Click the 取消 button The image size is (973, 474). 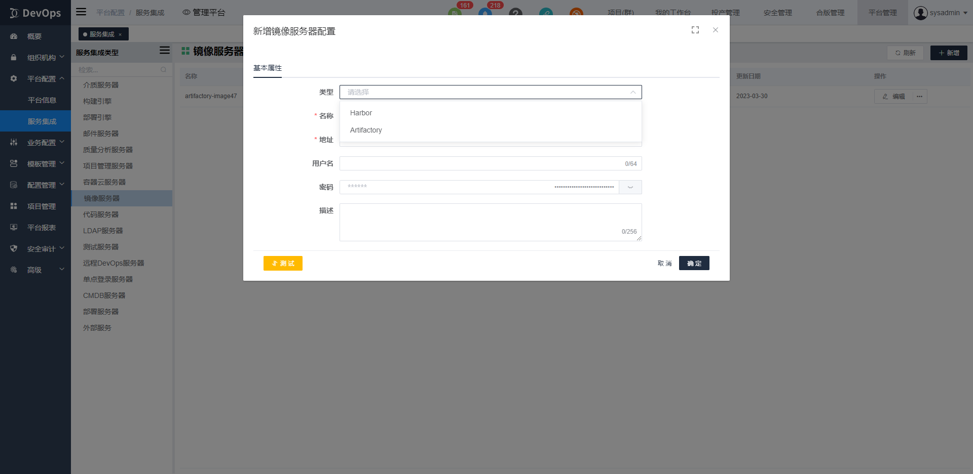click(x=664, y=263)
